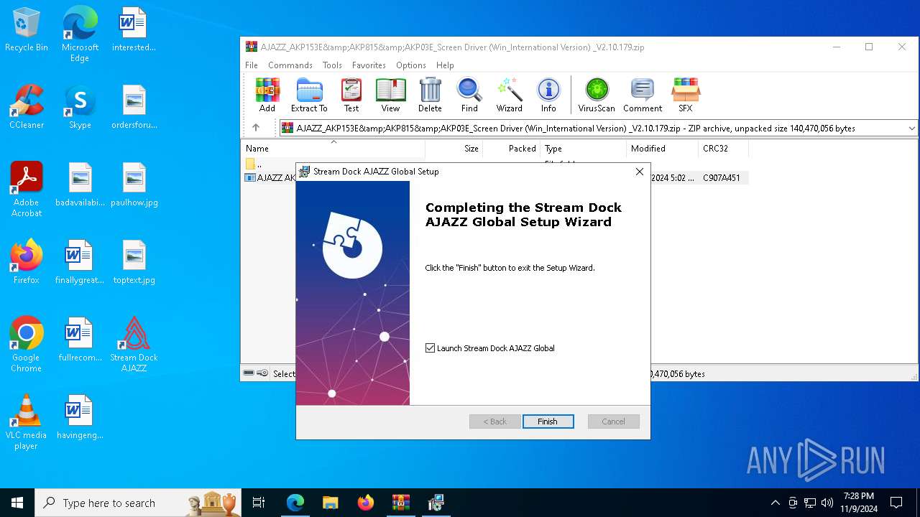920x517 pixels.
Task: Open File Explorer from the taskbar
Action: (331, 503)
